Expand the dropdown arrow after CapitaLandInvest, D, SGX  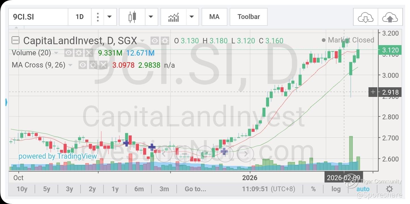(142, 41)
